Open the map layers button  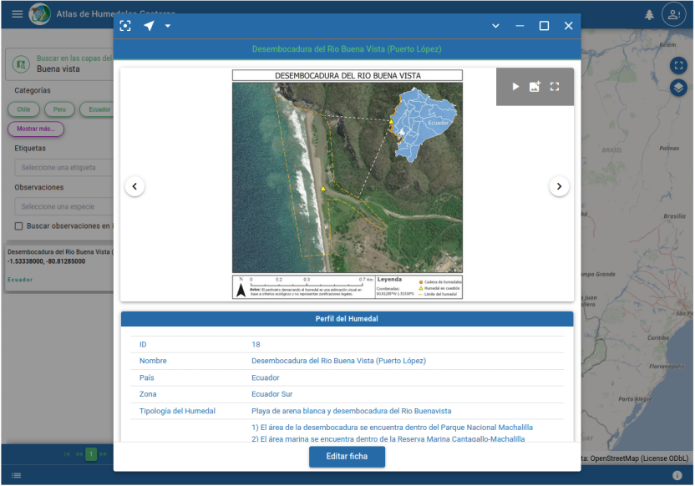(x=678, y=87)
